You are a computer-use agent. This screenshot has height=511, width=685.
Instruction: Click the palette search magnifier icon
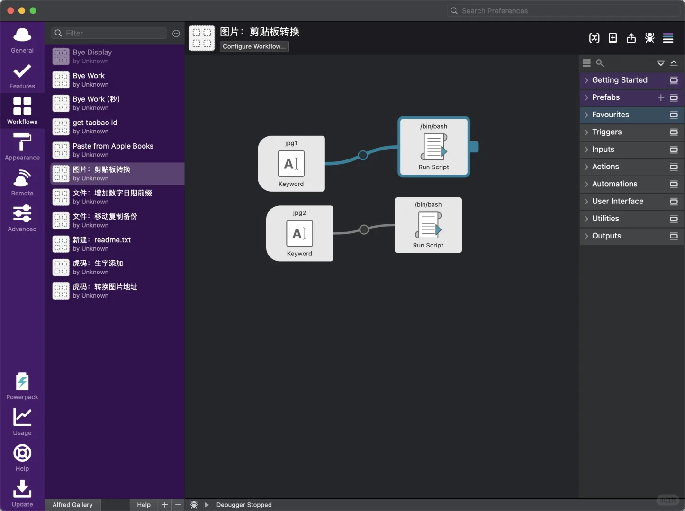pyautogui.click(x=600, y=63)
